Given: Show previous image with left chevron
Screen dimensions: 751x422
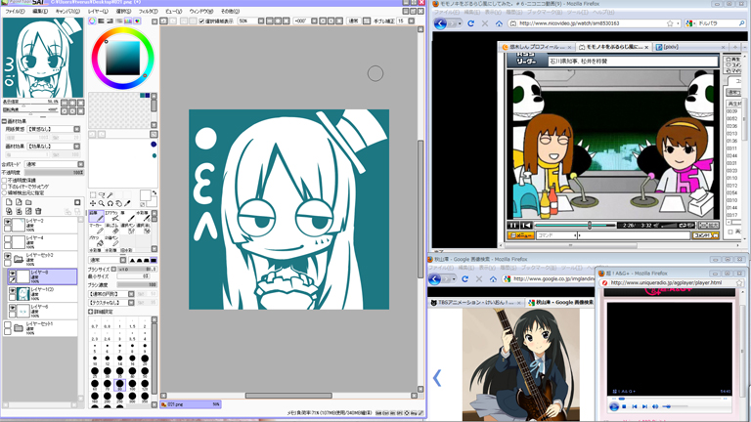Looking at the screenshot, I should [437, 378].
